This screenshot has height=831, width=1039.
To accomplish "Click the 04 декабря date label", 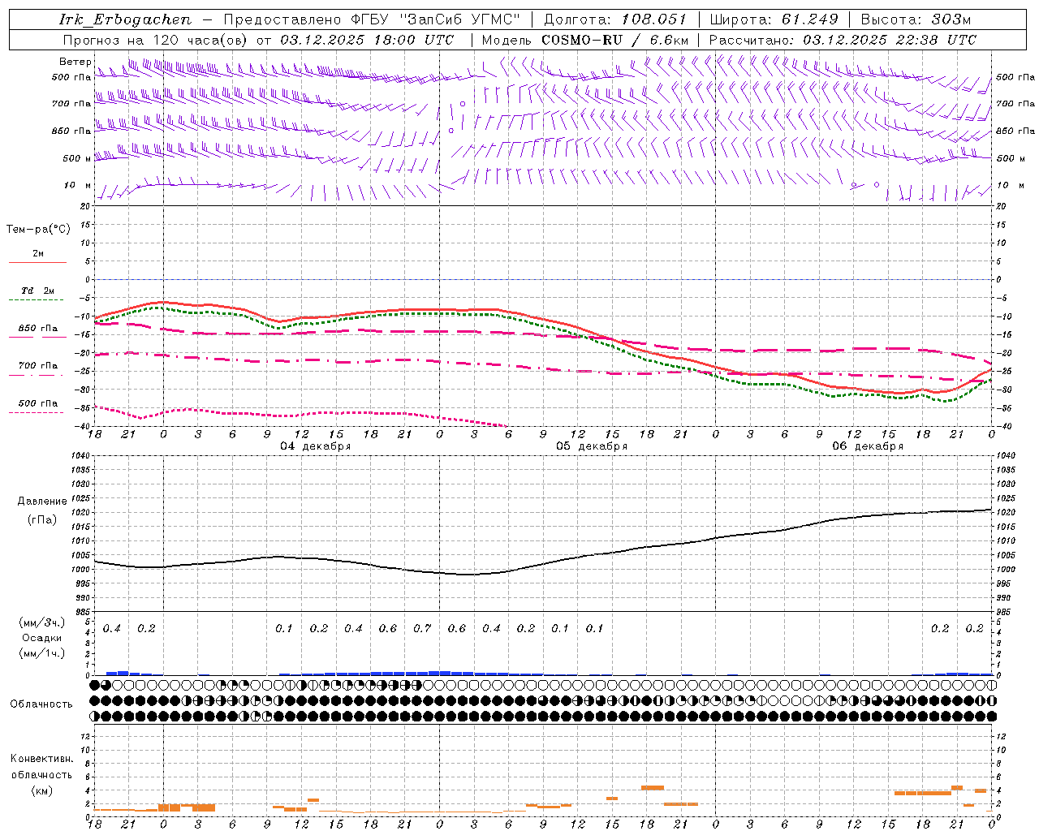I will point(316,446).
